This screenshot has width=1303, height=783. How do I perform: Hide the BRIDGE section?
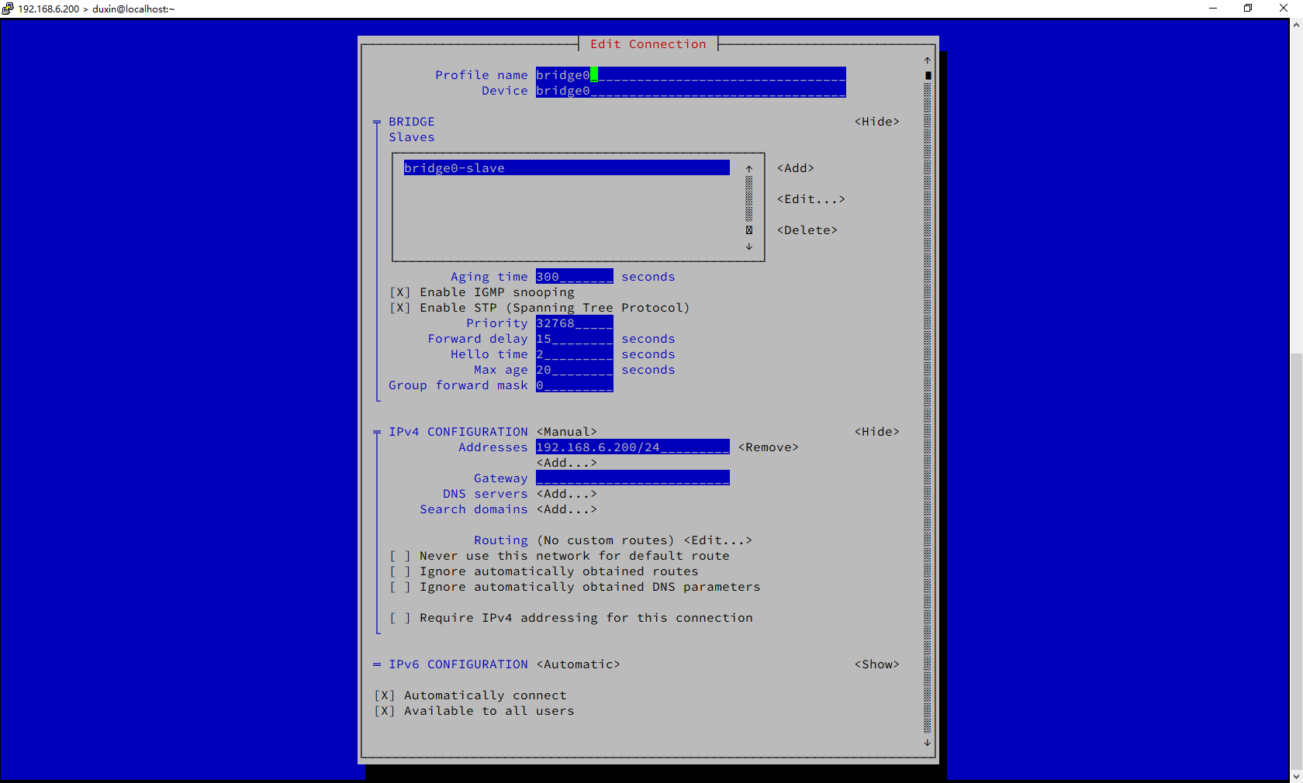[877, 122]
